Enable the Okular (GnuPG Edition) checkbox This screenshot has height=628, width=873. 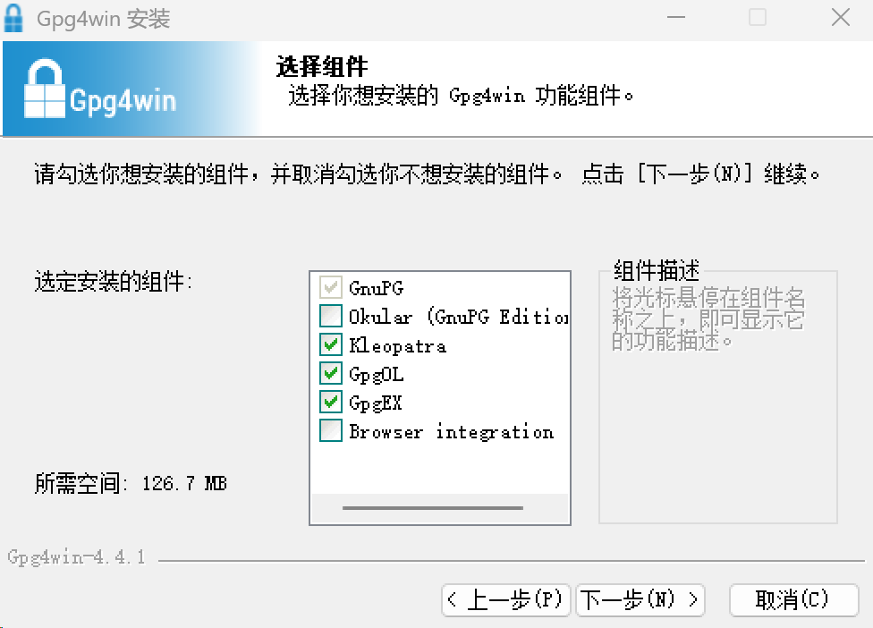[x=331, y=316]
